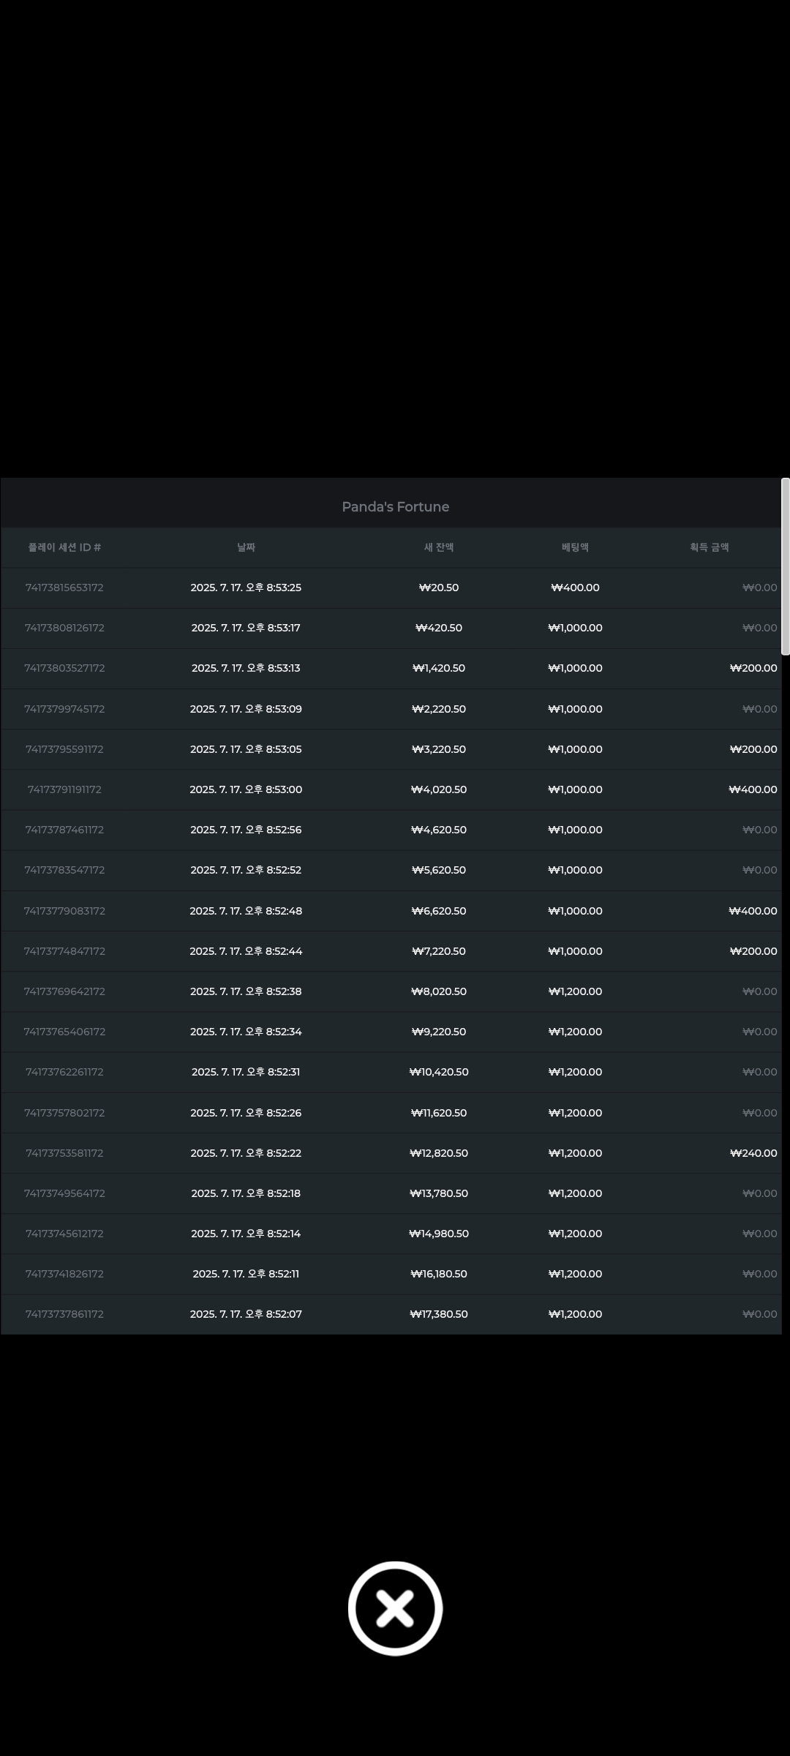
Task: Select the row dated 오후 8:53:13
Action: [x=391, y=668]
